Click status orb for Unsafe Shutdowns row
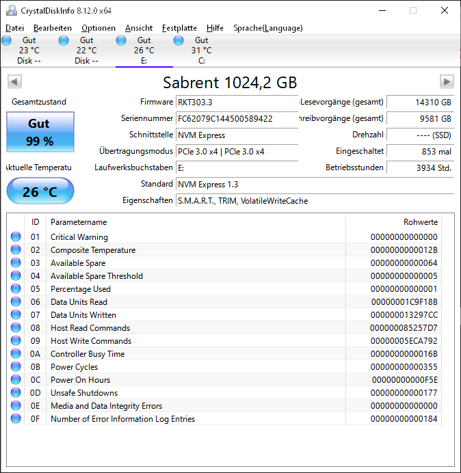Viewport: 461px width, 473px height. (x=16, y=392)
